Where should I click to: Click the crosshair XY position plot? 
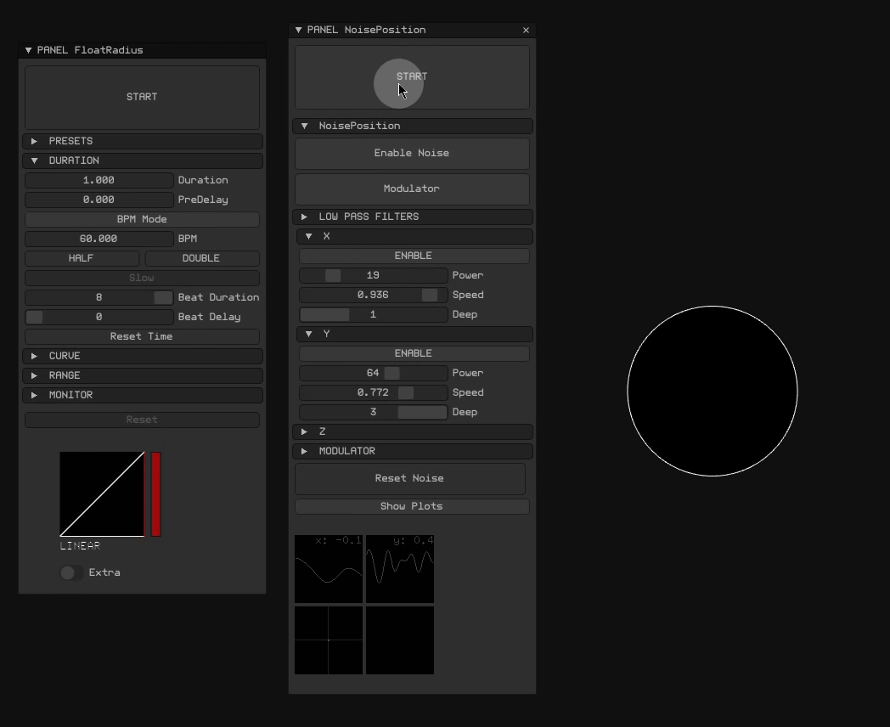329,640
